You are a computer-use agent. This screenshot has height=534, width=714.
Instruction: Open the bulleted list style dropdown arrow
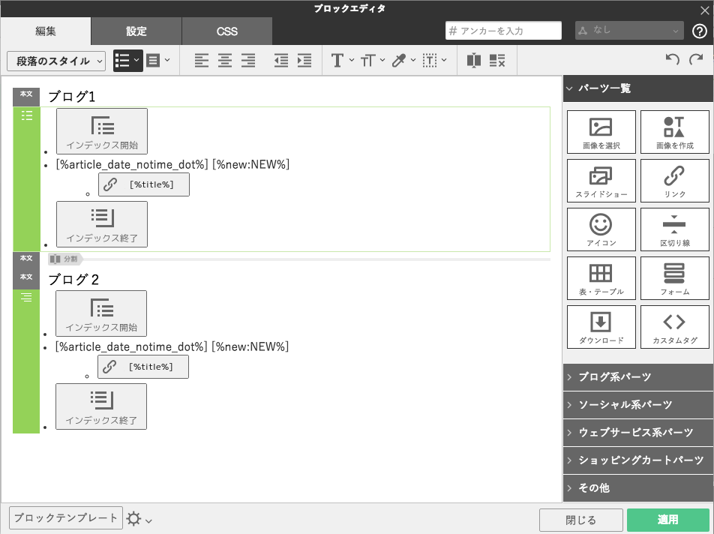click(136, 60)
